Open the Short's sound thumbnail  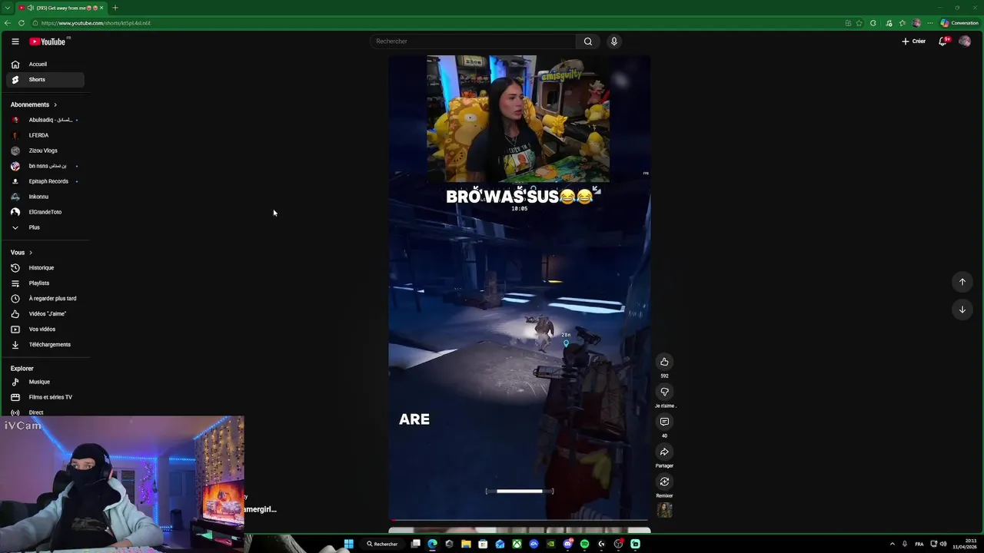pos(664,510)
